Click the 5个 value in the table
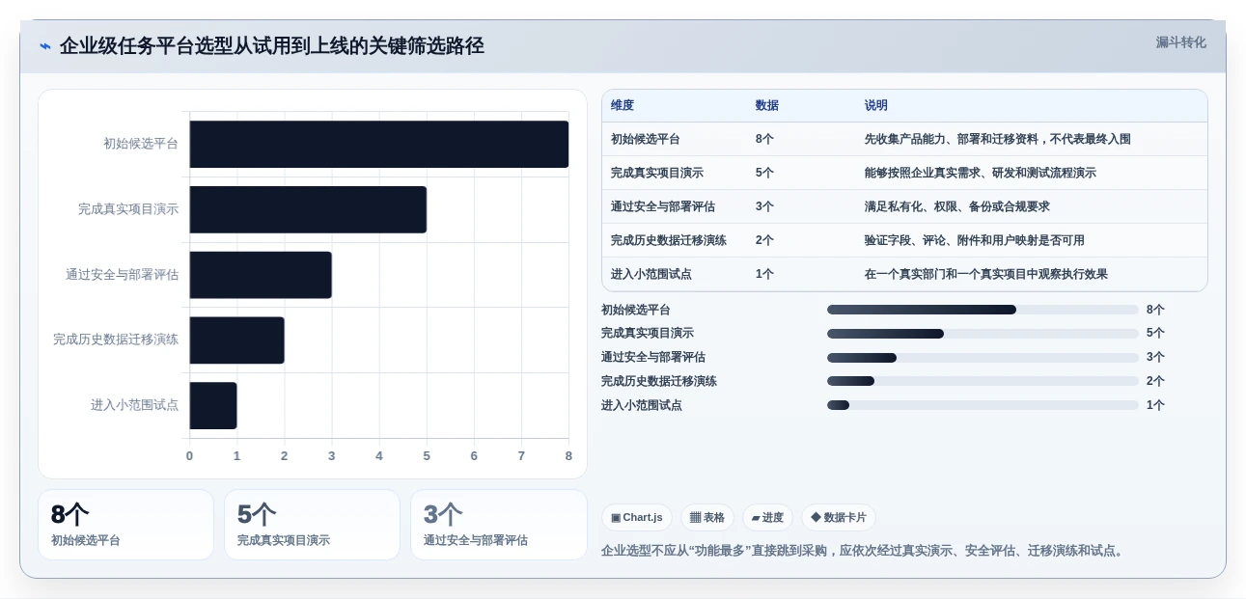This screenshot has height=599, width=1246. (x=764, y=173)
